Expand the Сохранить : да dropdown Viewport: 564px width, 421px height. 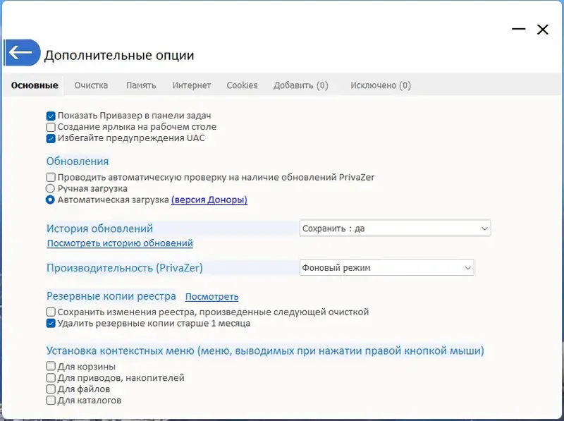(395, 228)
